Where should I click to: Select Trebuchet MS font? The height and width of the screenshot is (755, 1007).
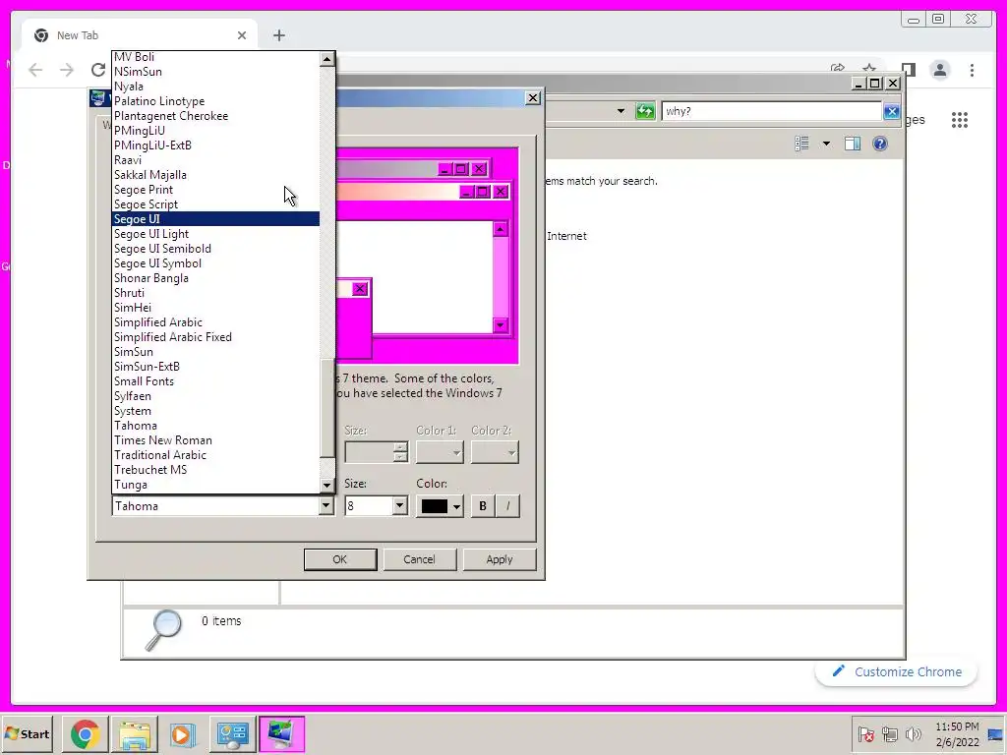pos(215,470)
